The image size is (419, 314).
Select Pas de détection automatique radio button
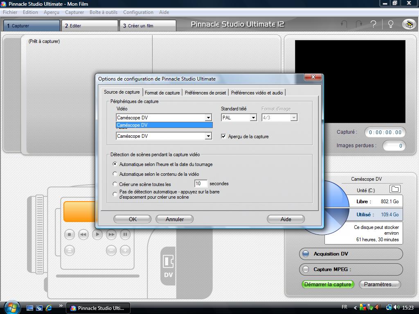tap(115, 194)
